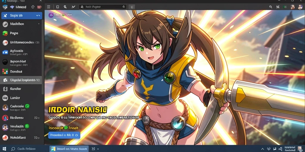Viewport: 305px width, 152px height.
Task: Click the checkmark icon in the toolbar
Action: (73, 7)
